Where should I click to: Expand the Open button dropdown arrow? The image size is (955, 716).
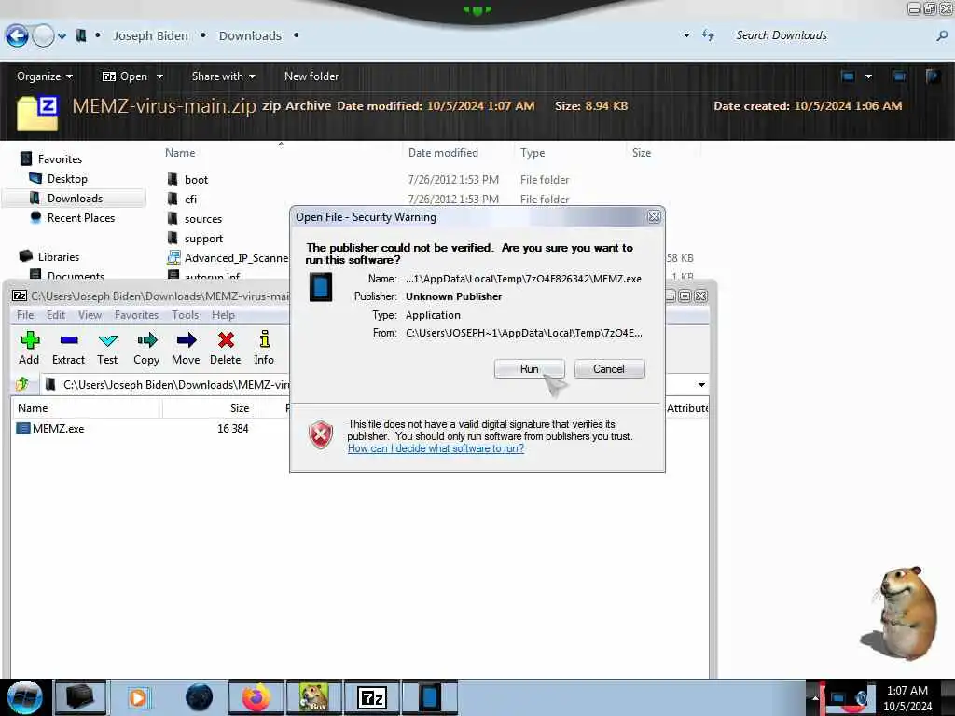159,76
